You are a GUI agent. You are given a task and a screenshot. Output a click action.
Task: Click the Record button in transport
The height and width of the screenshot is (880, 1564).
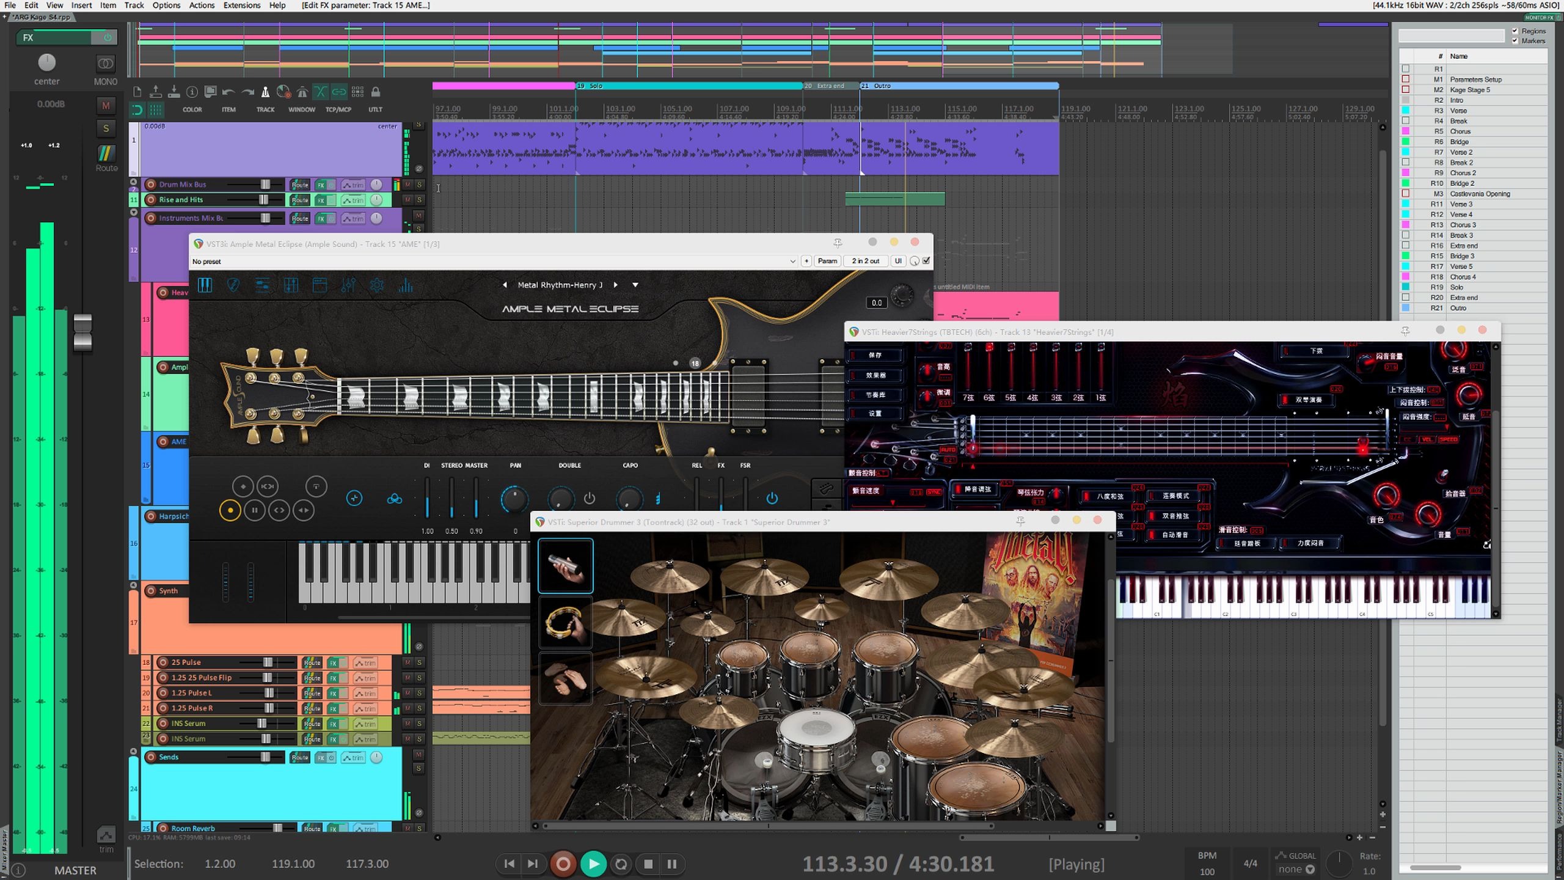[x=563, y=863]
